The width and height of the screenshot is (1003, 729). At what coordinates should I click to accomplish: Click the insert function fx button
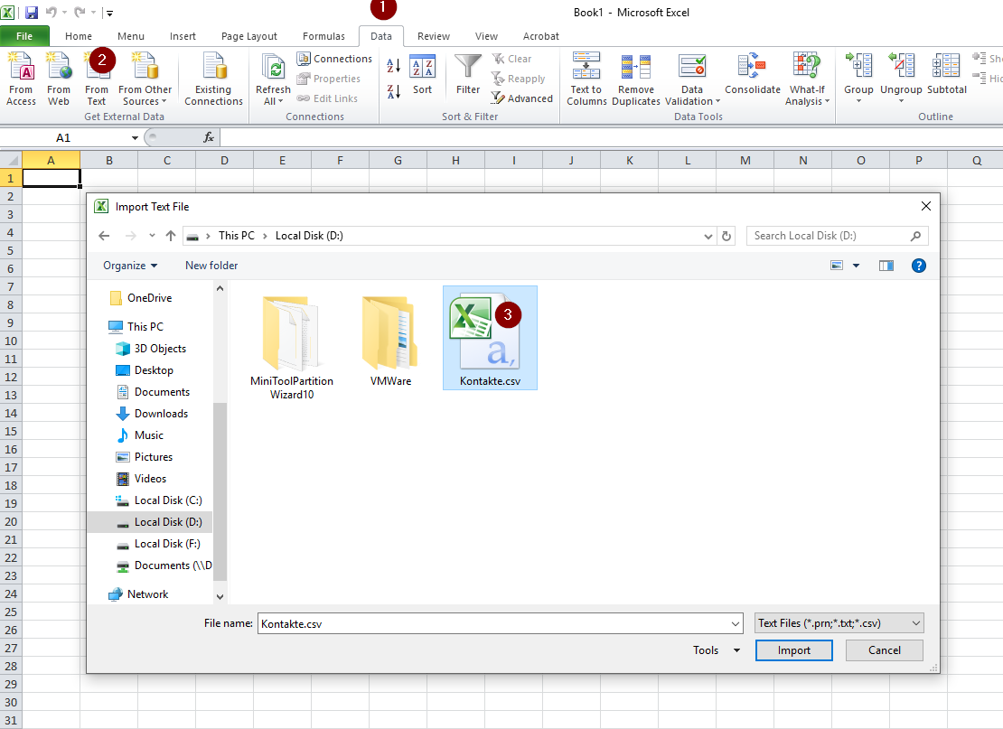point(209,137)
